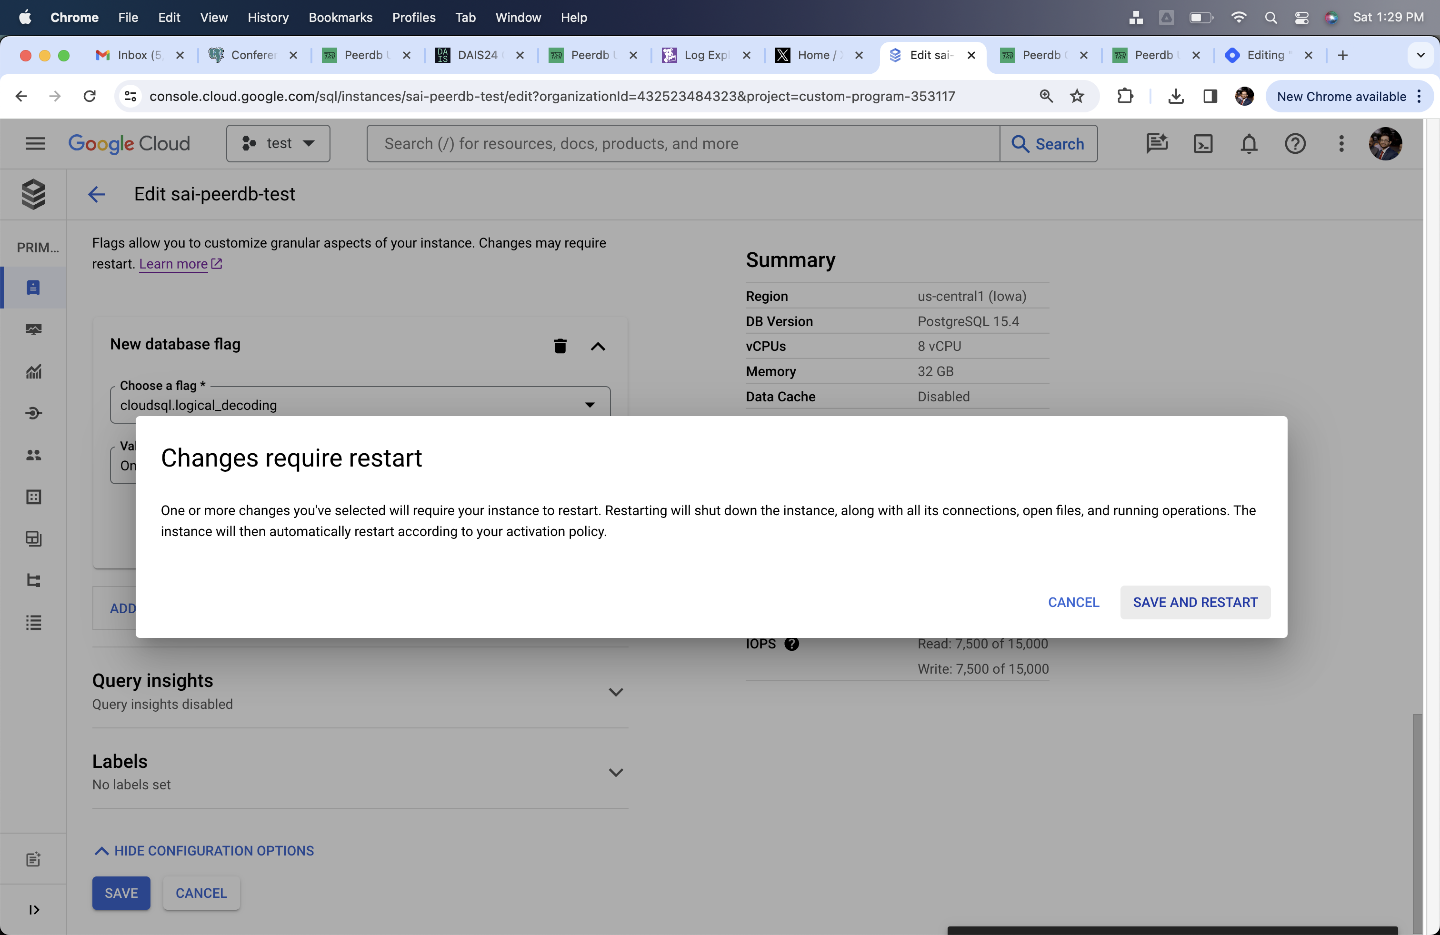Click the delete trash icon for flag
This screenshot has width=1440, height=935.
[x=560, y=345]
